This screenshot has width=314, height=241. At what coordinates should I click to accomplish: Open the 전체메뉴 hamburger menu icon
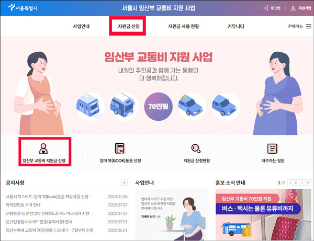(x=309, y=26)
